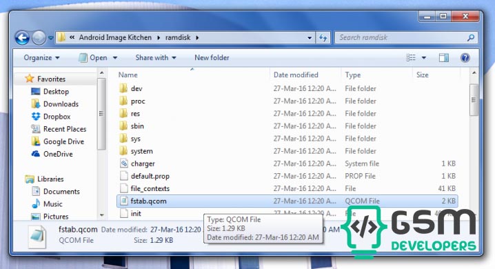Open the Organize menu
The height and width of the screenshot is (269, 495).
[x=41, y=58]
